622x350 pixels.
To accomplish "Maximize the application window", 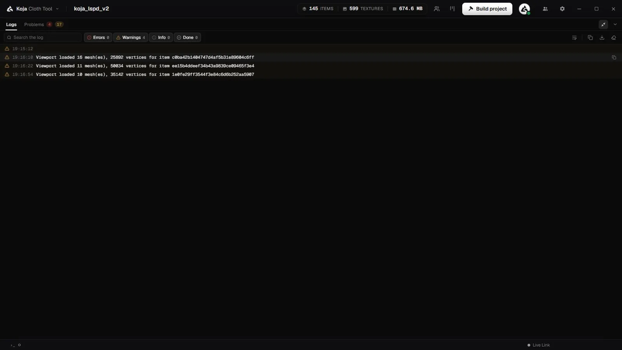I will (x=596, y=9).
